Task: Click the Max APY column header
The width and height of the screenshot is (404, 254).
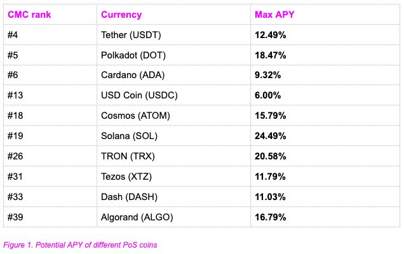Action: click(x=274, y=15)
